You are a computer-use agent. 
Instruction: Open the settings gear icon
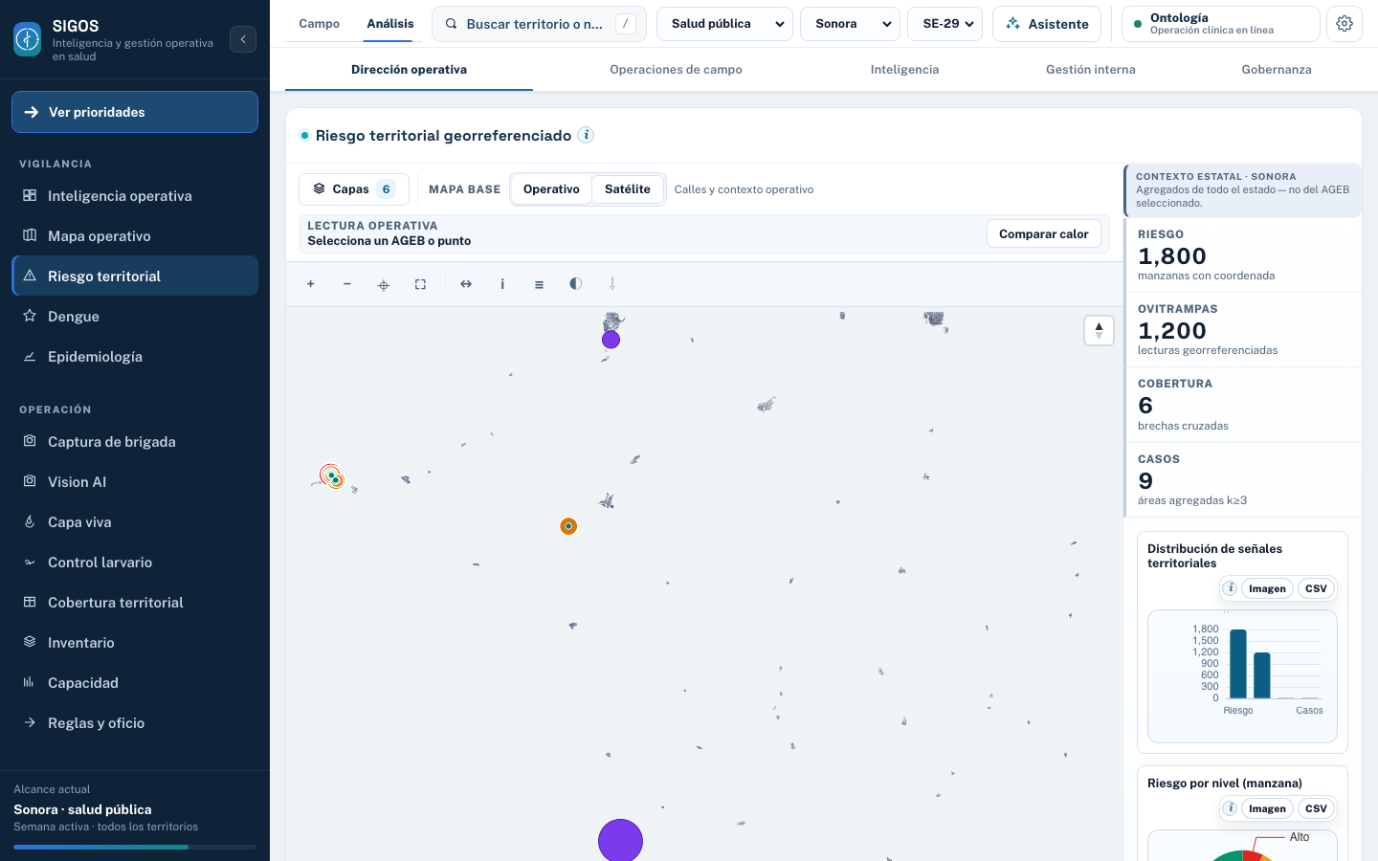tap(1345, 24)
